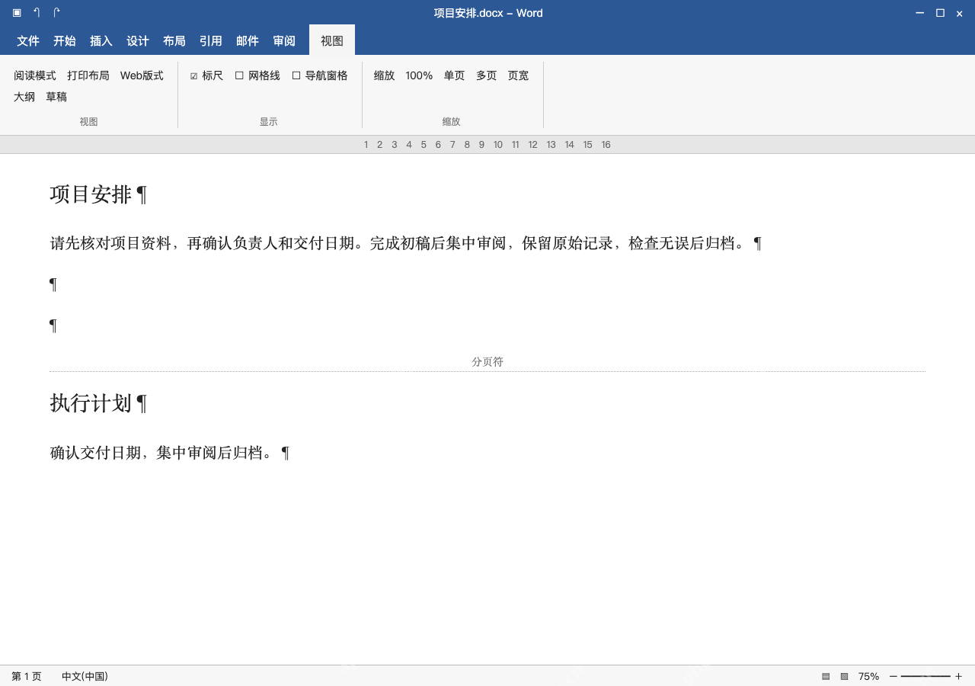Screen dimensions: 975x686
Task: Maximize the Word window
Action: [x=940, y=13]
